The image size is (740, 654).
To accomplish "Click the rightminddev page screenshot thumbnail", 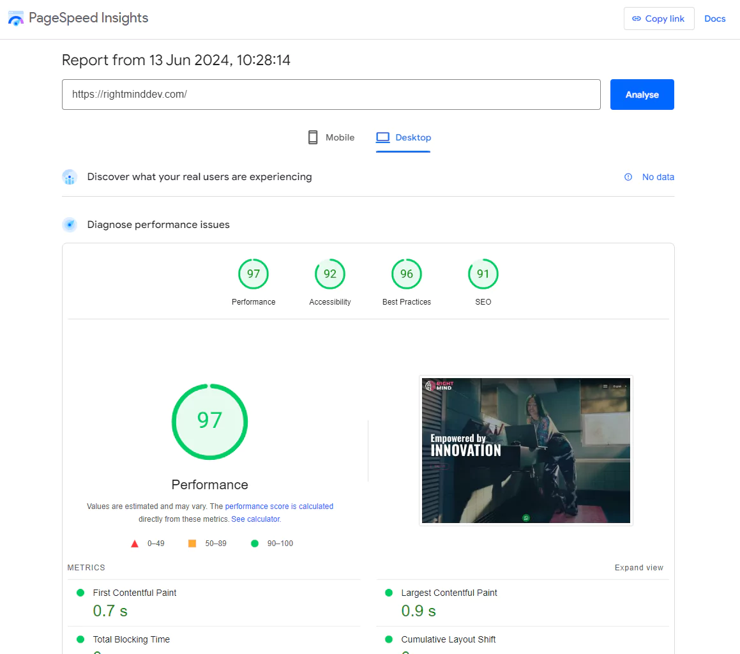I will [x=525, y=450].
